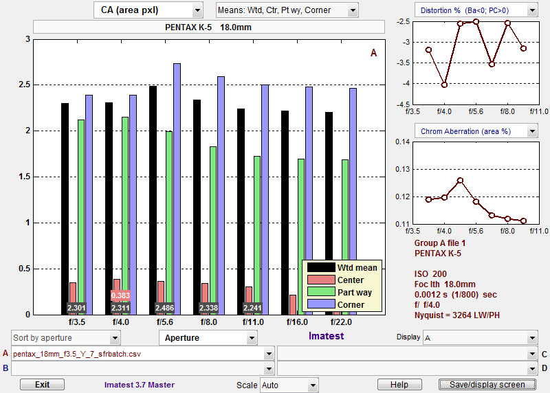
Task: Click the Help button
Action: coord(399,385)
